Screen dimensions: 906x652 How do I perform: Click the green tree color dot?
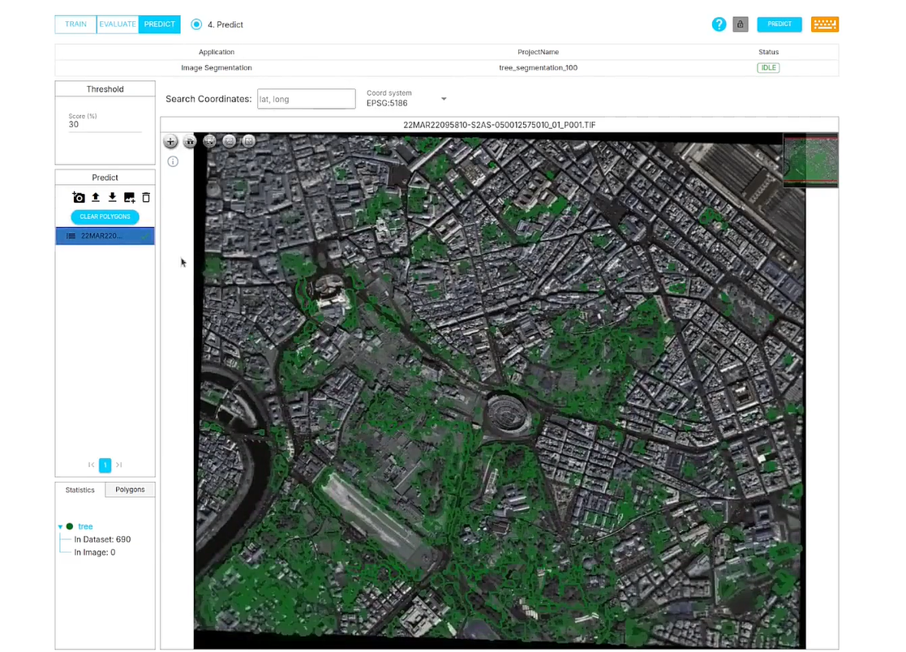(71, 526)
